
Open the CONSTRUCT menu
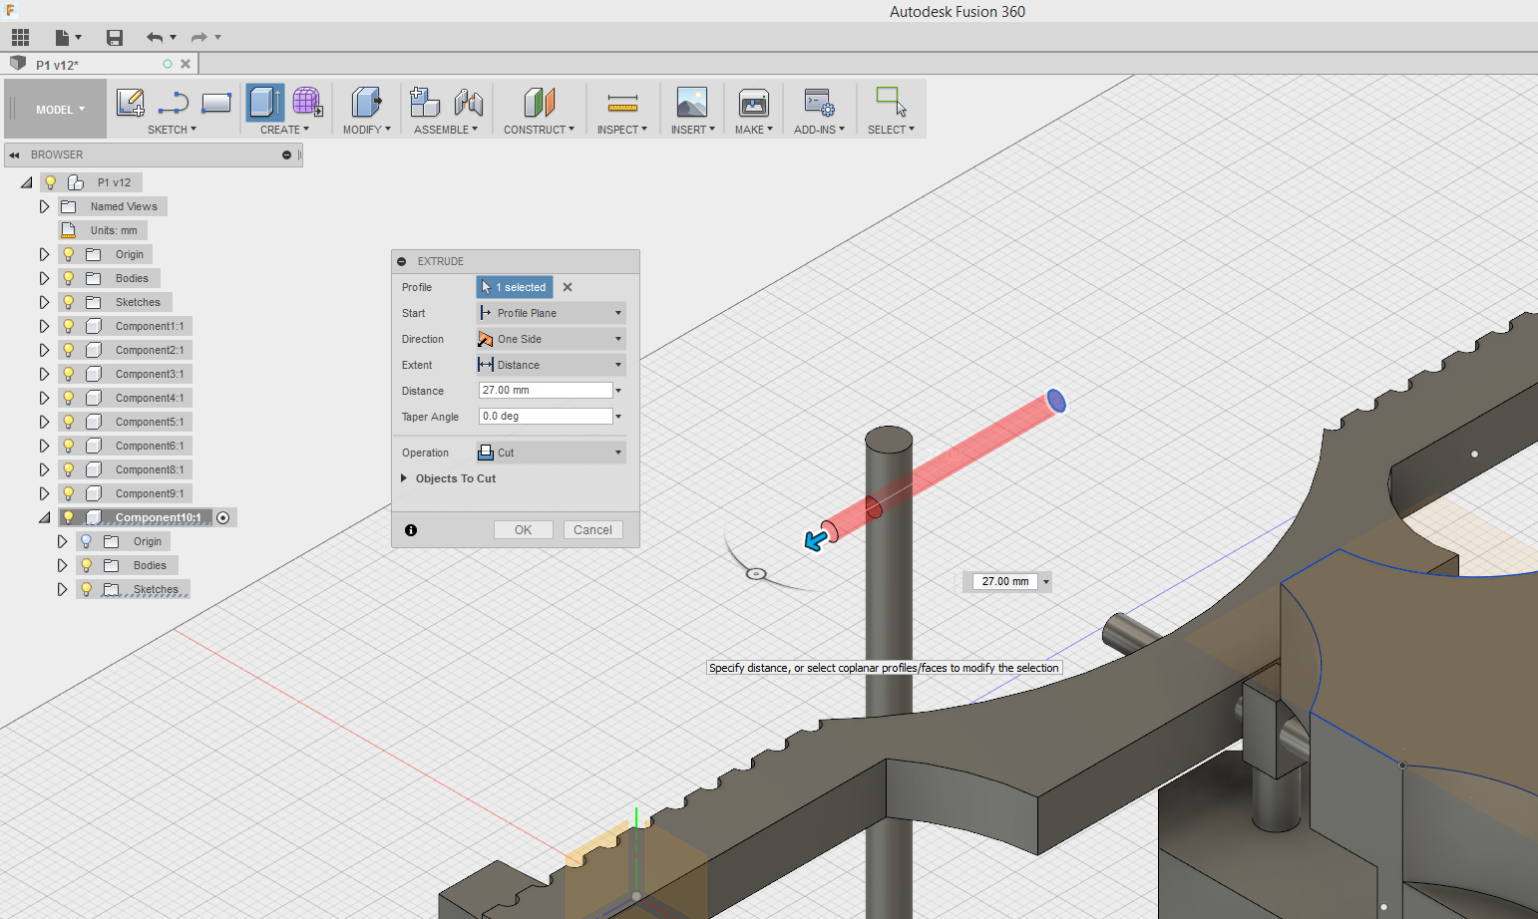pos(539,130)
